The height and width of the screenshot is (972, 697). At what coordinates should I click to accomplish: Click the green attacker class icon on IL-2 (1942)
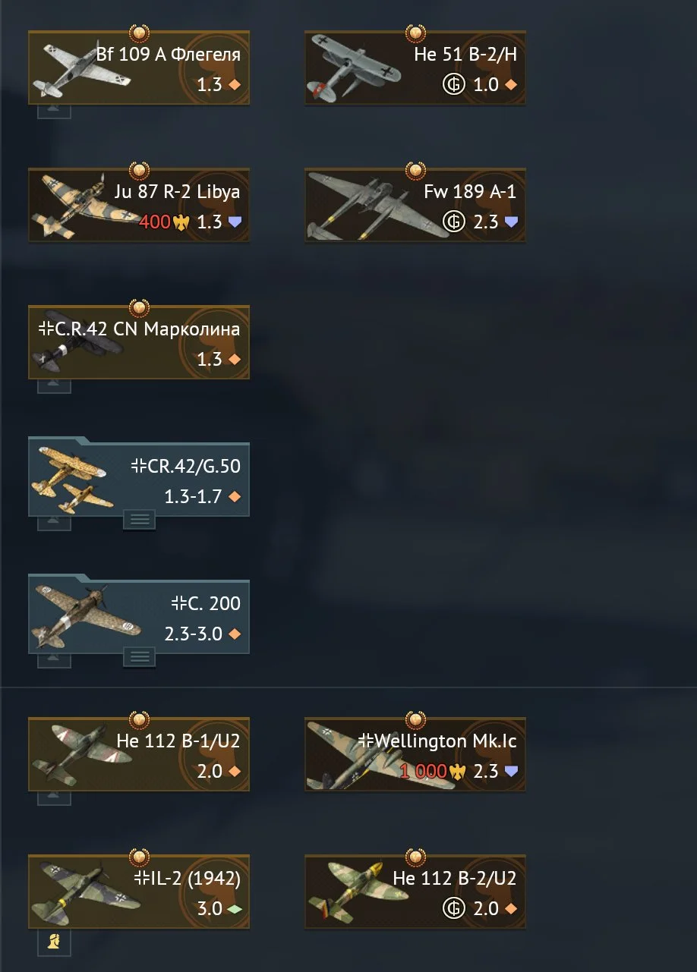pos(235,909)
